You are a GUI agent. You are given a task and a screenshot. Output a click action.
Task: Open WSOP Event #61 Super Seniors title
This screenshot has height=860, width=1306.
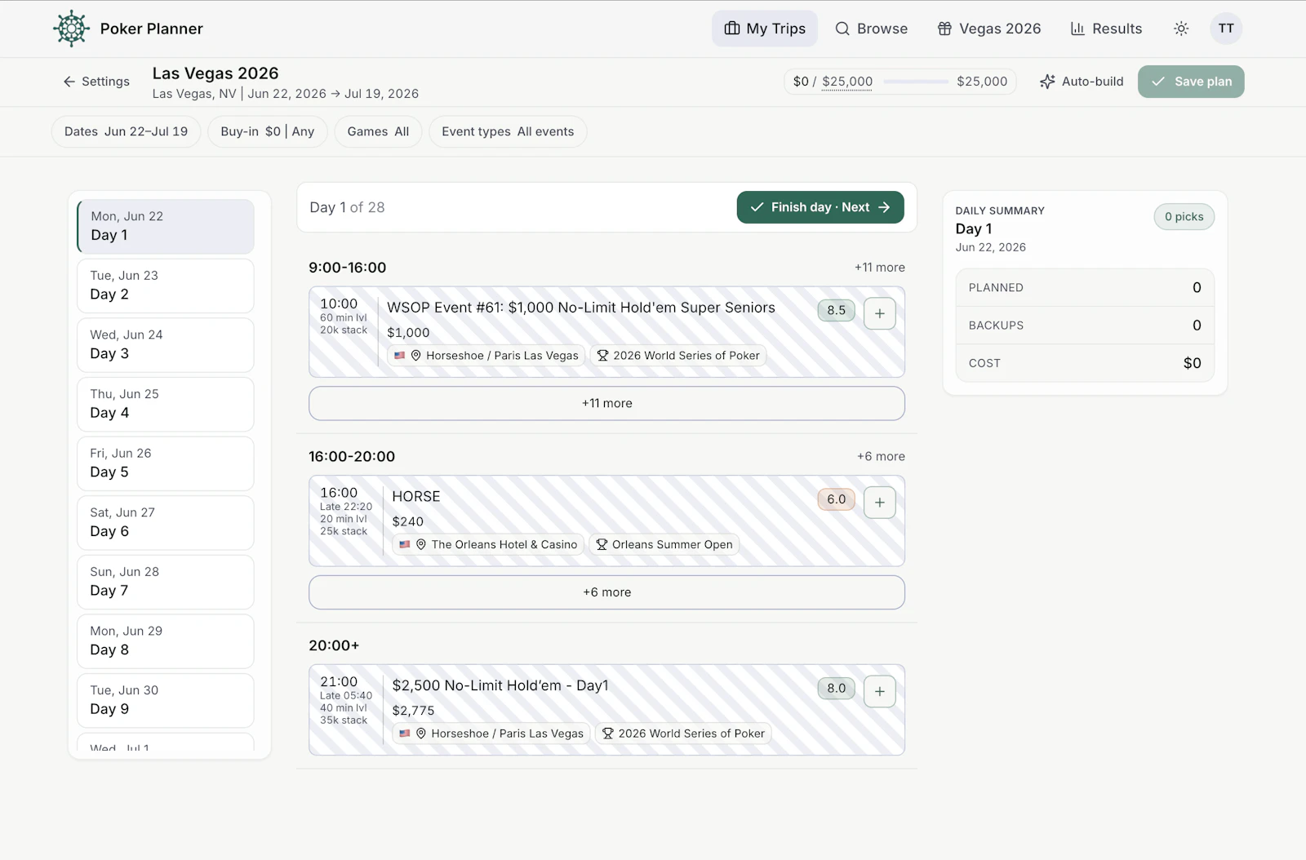point(581,308)
